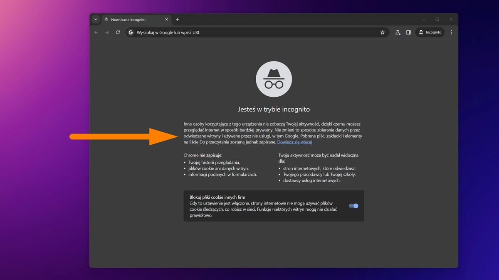Open the three-dot Chrome menu
The image size is (499, 280).
pos(451,32)
